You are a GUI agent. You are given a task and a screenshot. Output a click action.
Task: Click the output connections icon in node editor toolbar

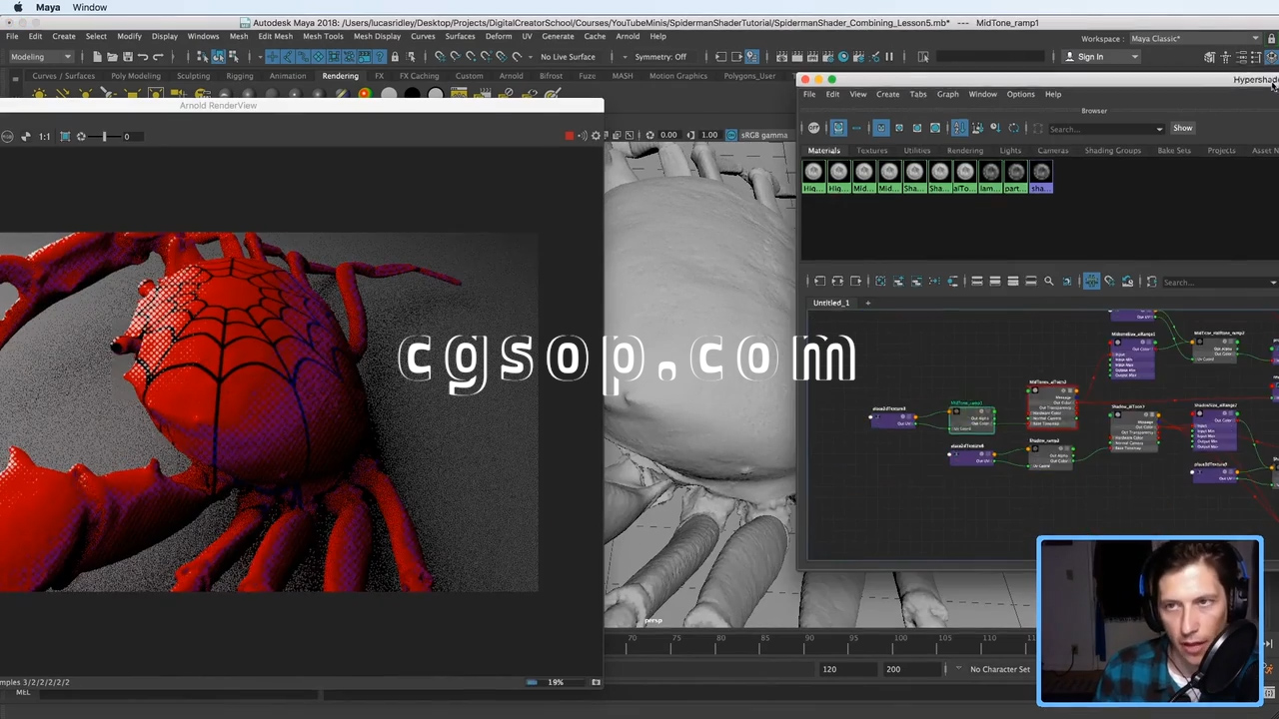point(855,282)
